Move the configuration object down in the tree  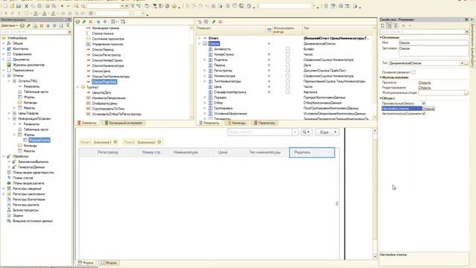54,26
